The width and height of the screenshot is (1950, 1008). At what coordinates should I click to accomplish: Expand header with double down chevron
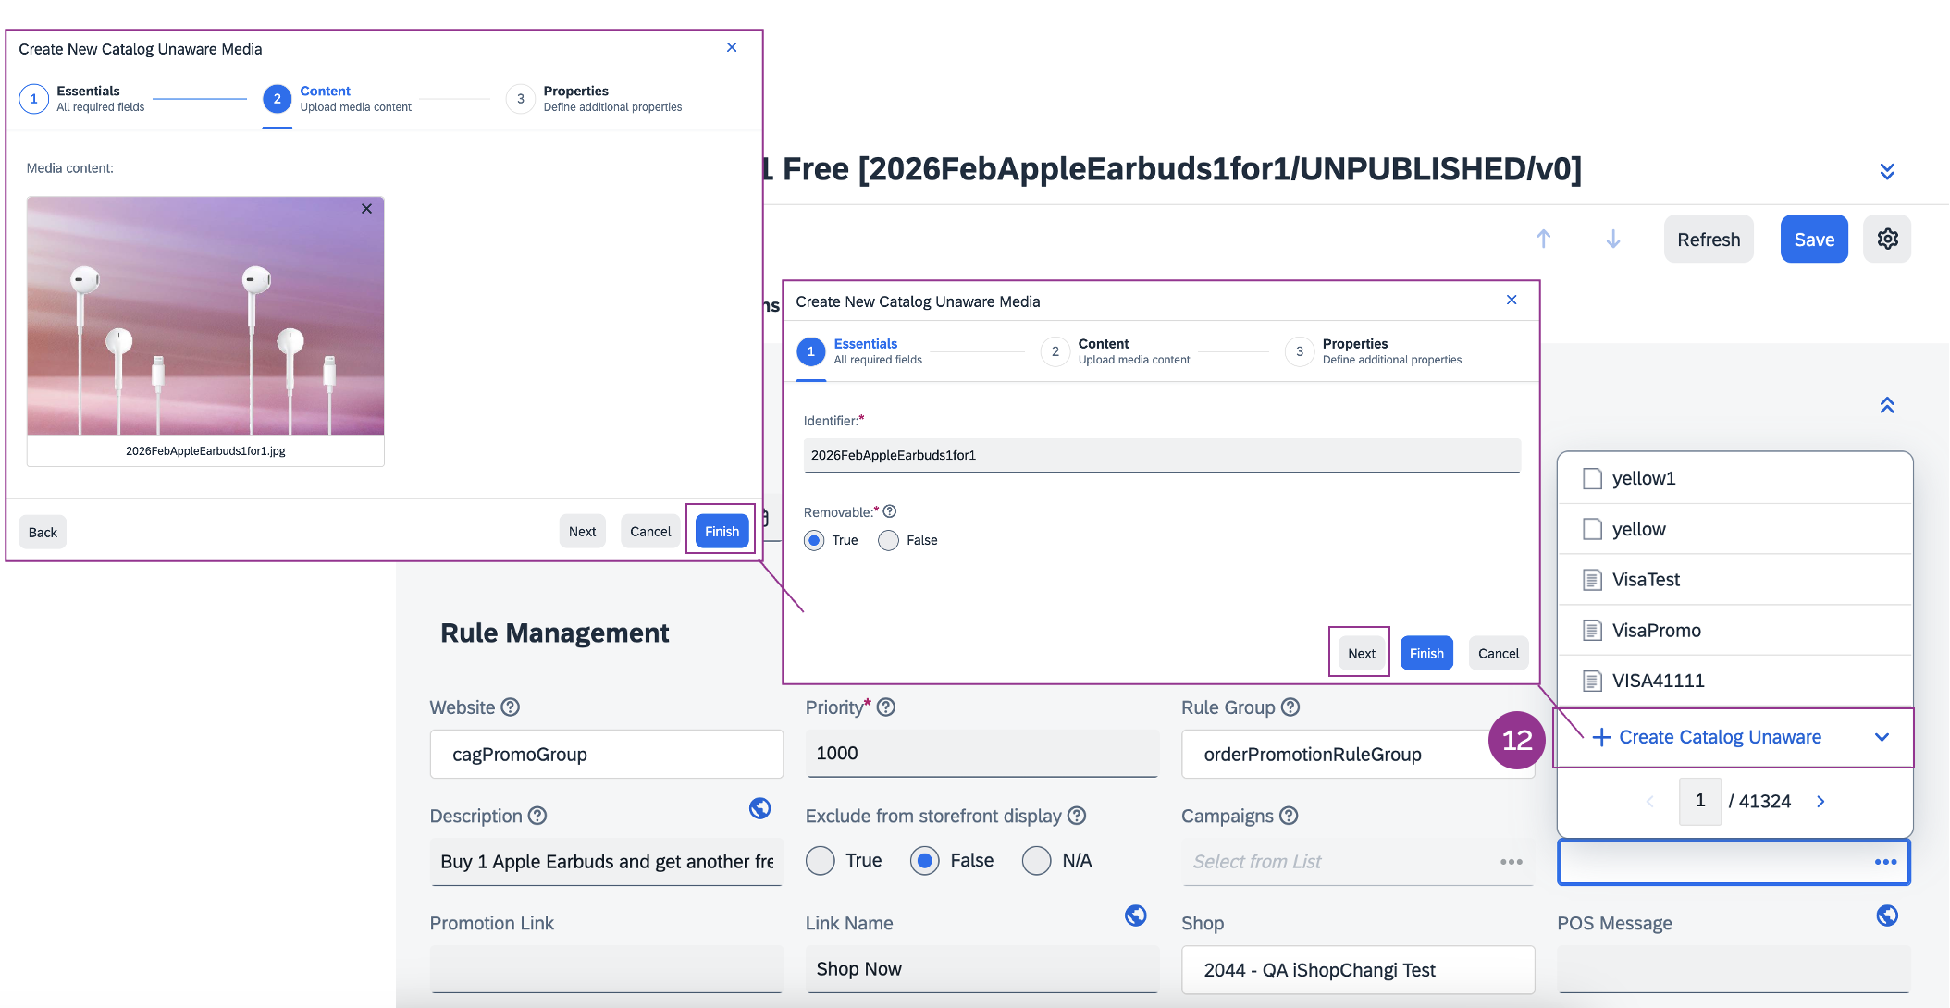tap(1887, 171)
